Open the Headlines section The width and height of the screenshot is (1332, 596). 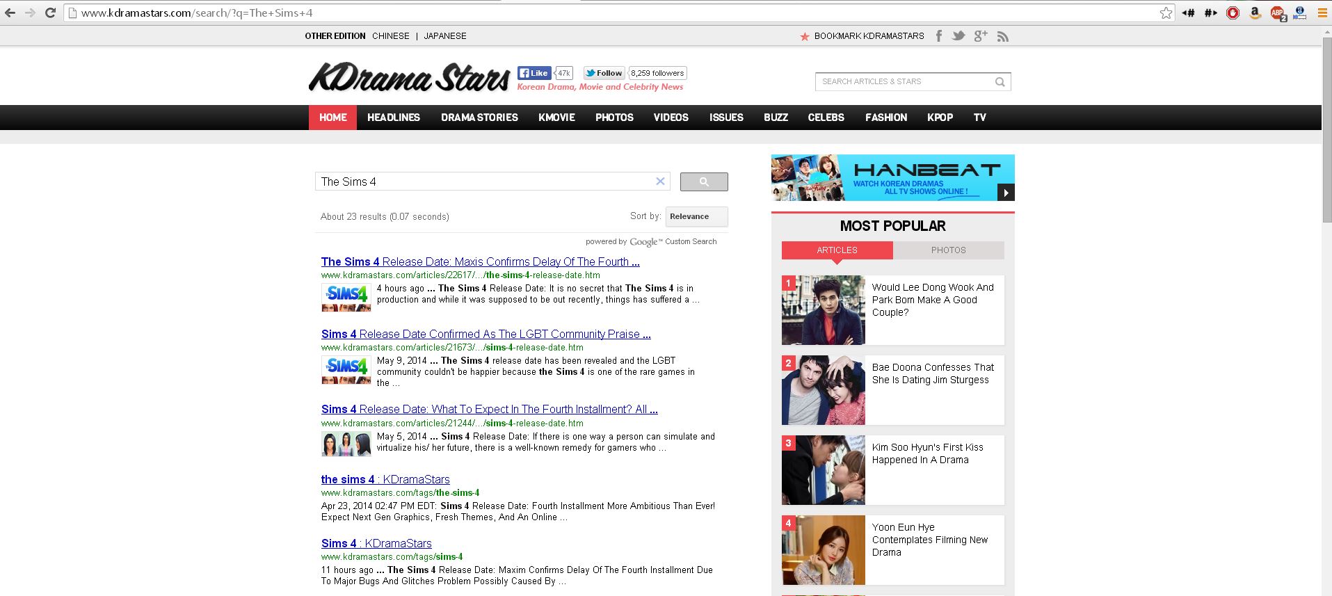(394, 118)
